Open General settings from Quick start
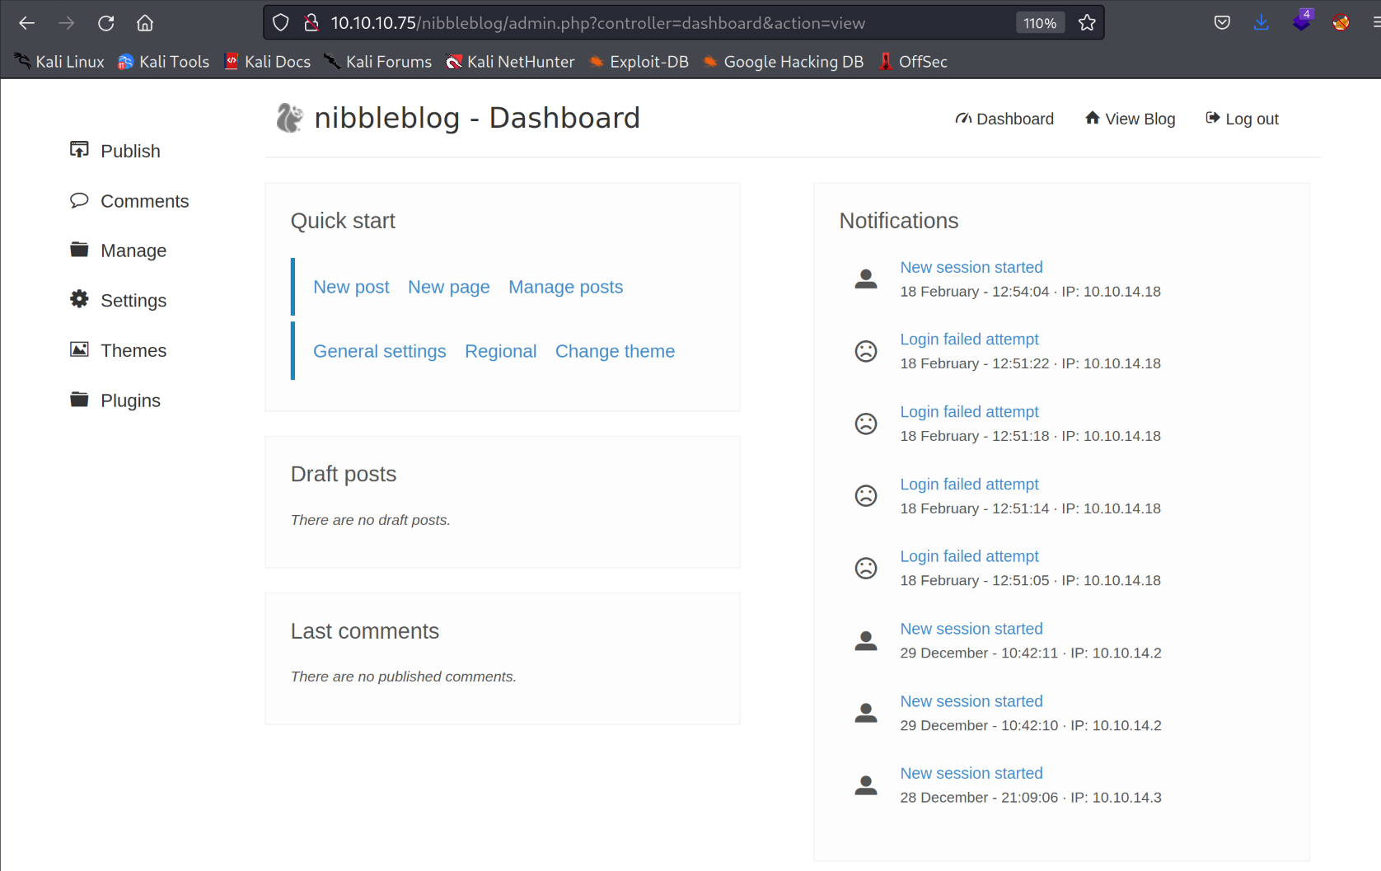Image resolution: width=1381 pixels, height=871 pixels. pos(379,351)
